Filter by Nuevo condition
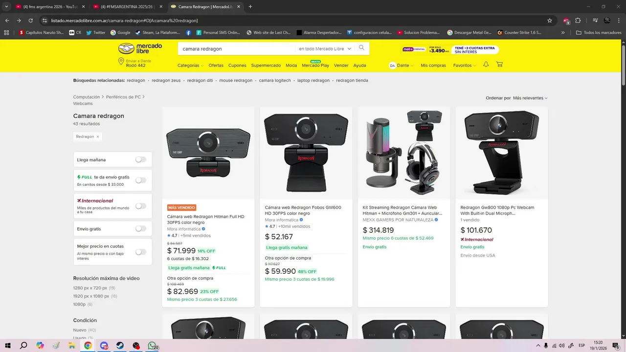 pyautogui.click(x=80, y=330)
